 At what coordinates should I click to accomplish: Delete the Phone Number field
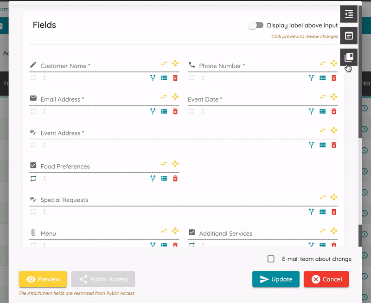tap(333, 78)
